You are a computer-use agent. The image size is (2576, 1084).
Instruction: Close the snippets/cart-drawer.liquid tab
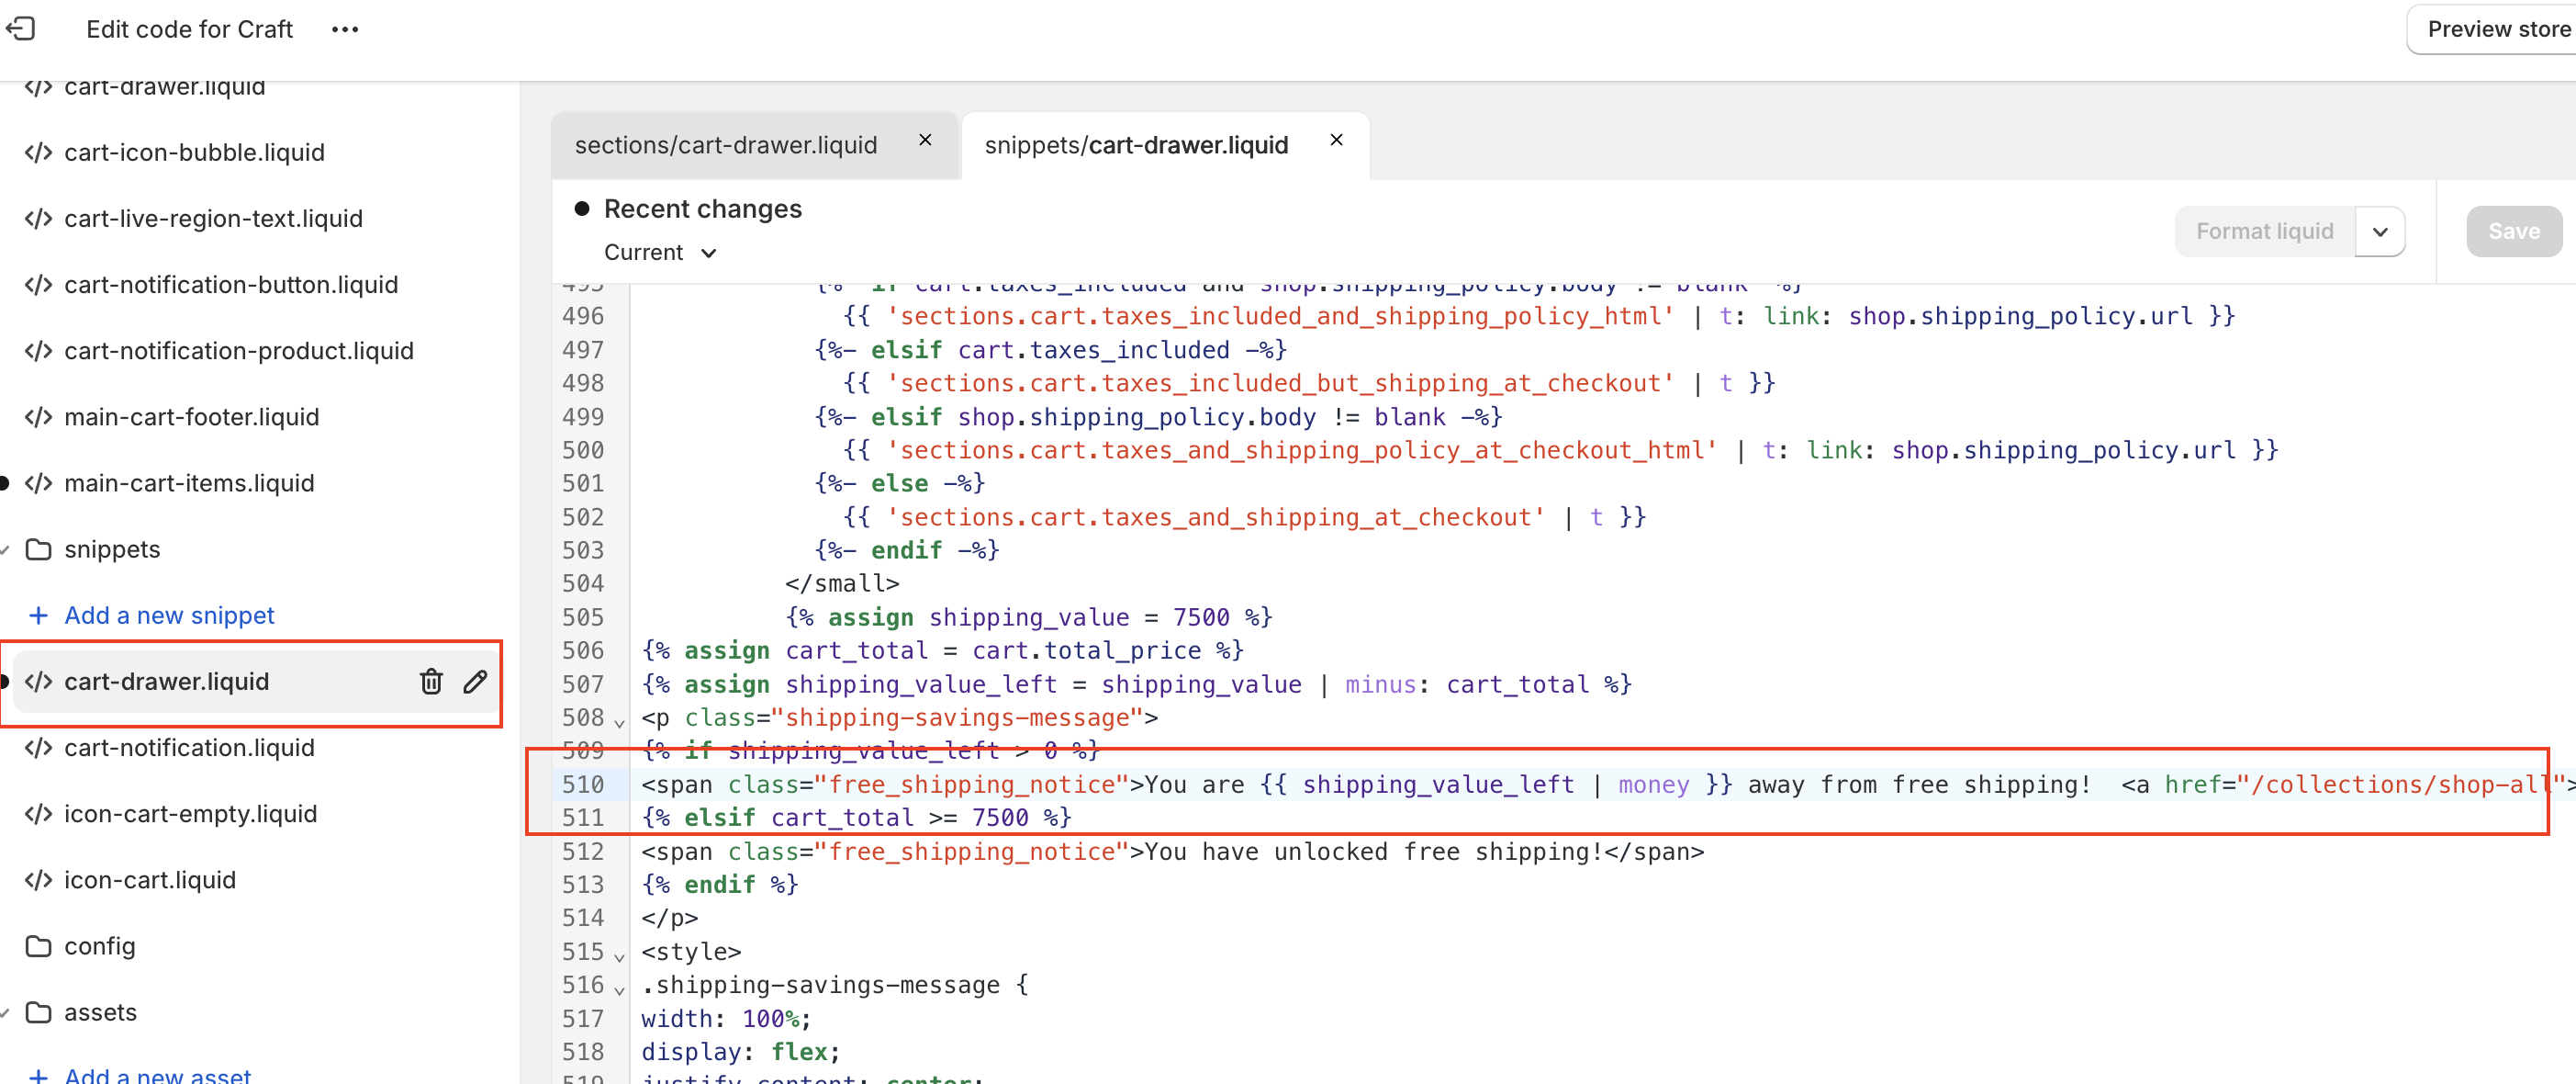[x=1336, y=141]
